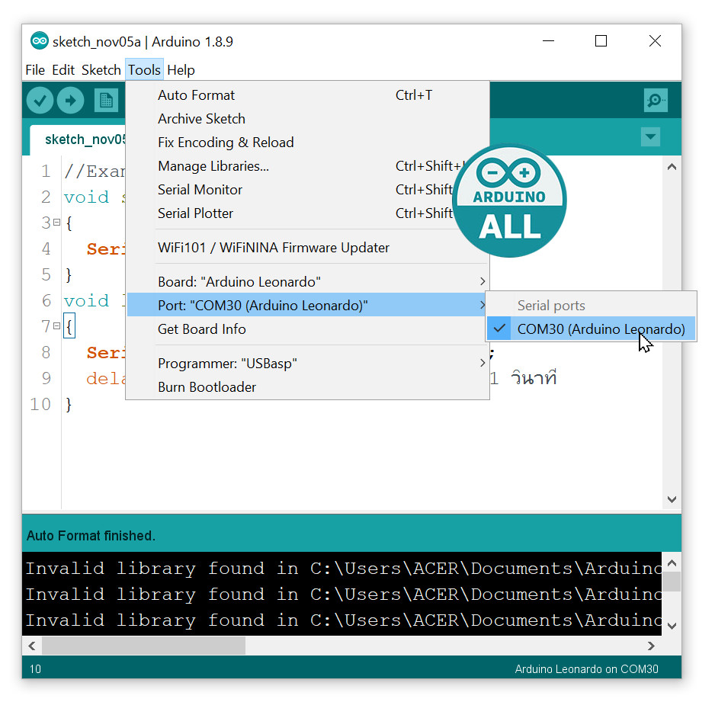
Task: Select Fix Encoding & Reload
Action: click(307, 143)
